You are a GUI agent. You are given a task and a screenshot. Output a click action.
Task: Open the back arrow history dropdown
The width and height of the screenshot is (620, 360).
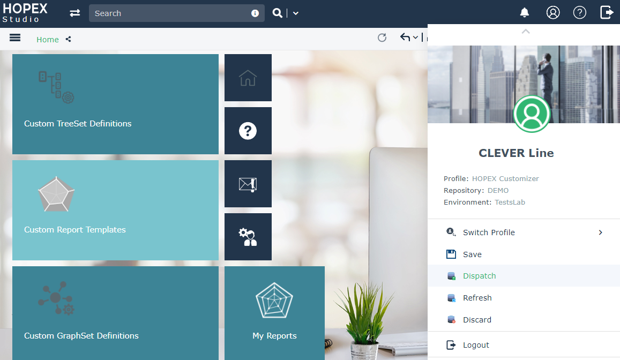click(415, 37)
